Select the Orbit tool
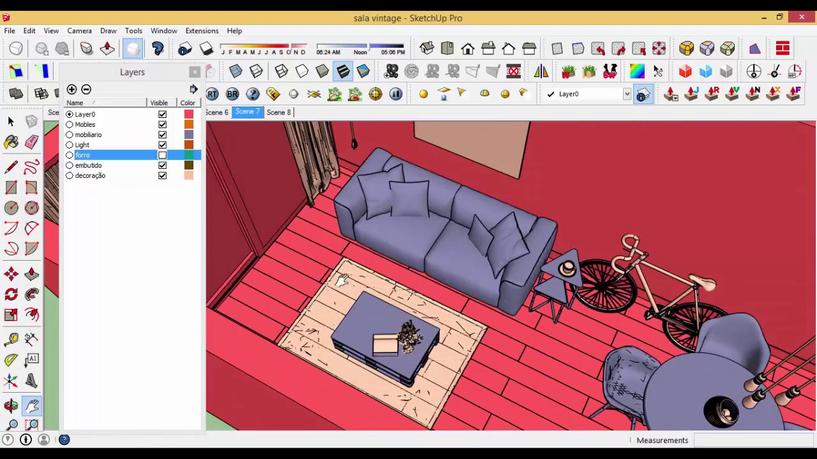817x459 pixels. click(x=11, y=405)
